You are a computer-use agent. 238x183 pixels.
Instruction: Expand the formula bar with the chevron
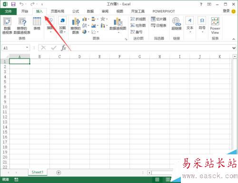(x=234, y=48)
